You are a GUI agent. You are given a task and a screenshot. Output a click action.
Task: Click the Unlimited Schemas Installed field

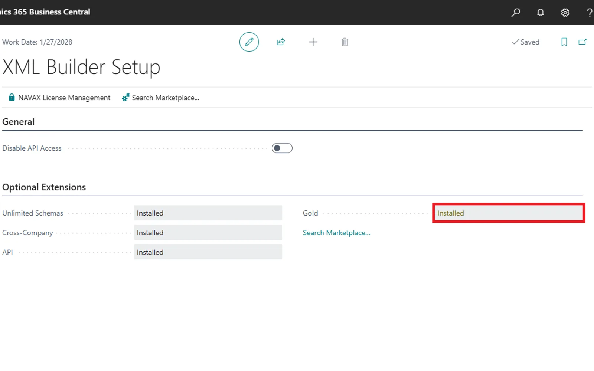(208, 213)
